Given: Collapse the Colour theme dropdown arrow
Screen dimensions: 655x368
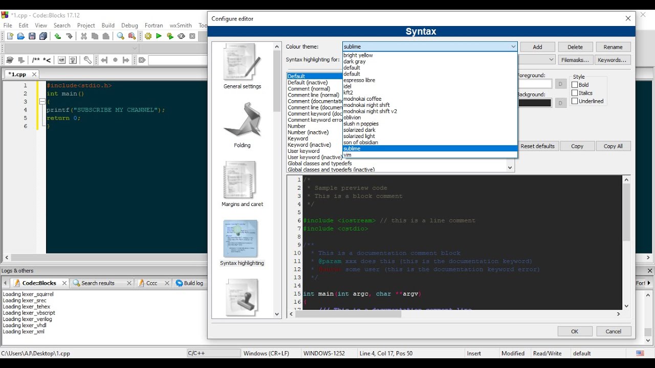Looking at the screenshot, I should (x=513, y=47).
